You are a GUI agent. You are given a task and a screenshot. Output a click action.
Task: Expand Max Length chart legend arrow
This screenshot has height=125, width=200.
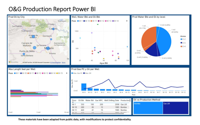click(67, 73)
